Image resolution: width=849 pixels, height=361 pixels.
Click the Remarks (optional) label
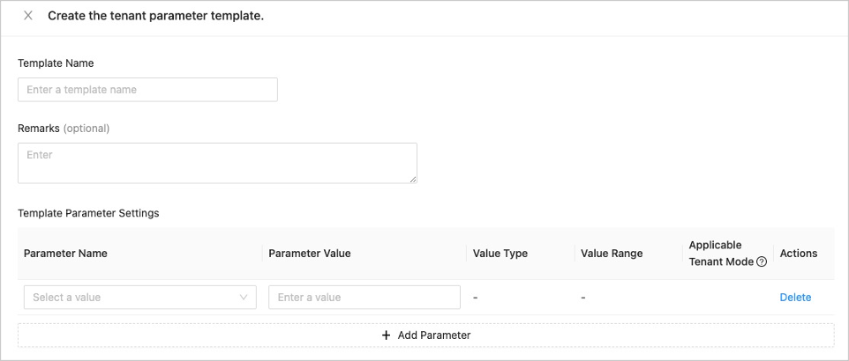(64, 129)
